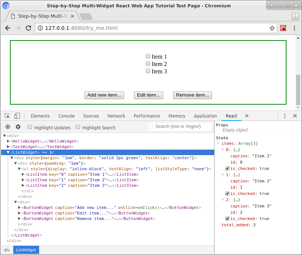This screenshot has width=302, height=255.
Task: Collapse the items: Array[3] state entry
Action: [218, 143]
